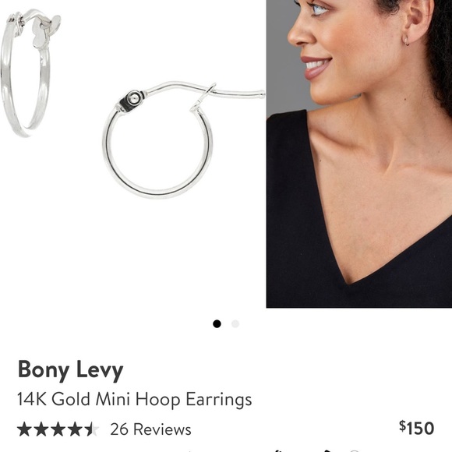Viewport: 452px width, 452px height.
Task: Switch to the second carousel page dot
Action: [x=235, y=324]
